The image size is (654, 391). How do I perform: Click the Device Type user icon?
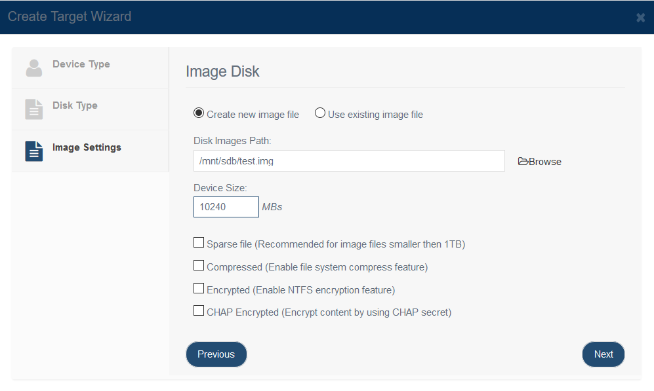coord(34,68)
